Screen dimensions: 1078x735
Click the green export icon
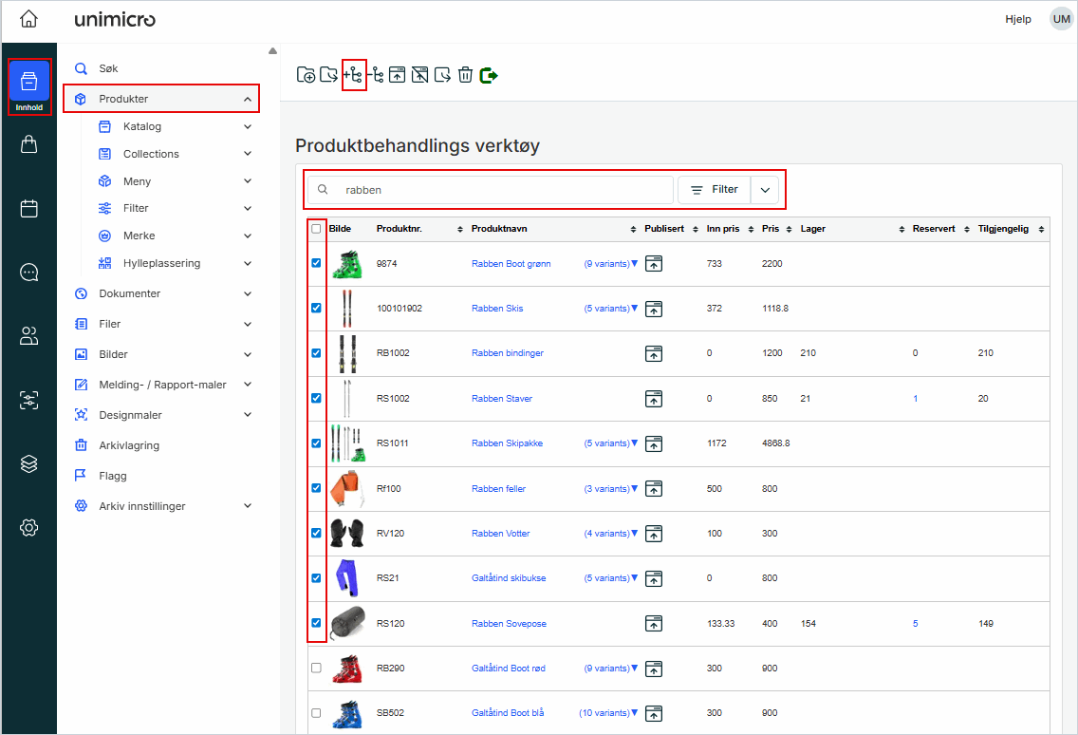pyautogui.click(x=489, y=75)
